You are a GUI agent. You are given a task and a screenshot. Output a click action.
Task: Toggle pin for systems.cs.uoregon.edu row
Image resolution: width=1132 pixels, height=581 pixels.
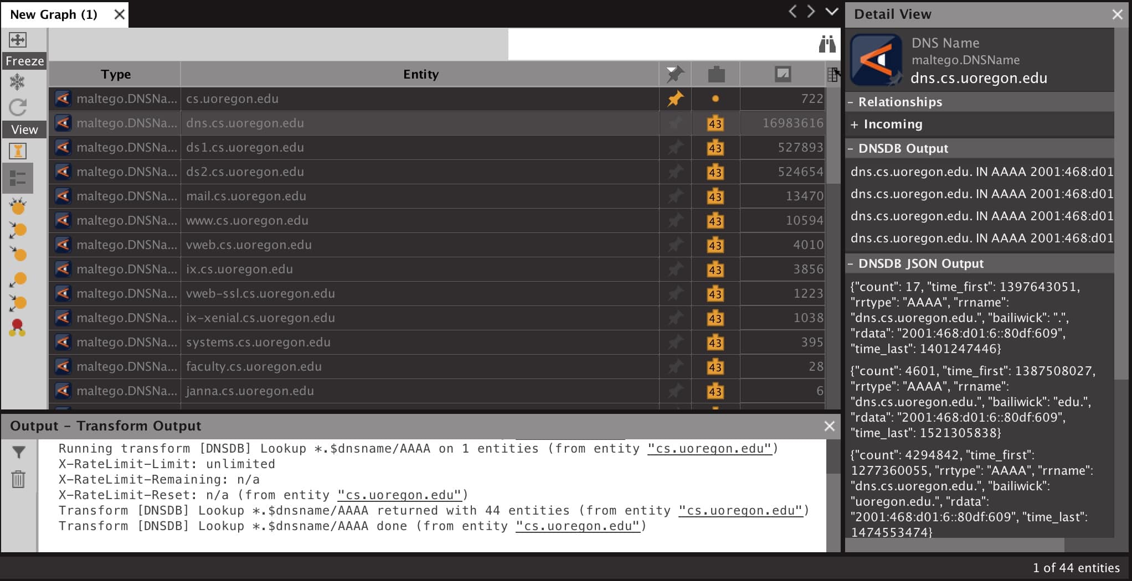click(x=675, y=342)
